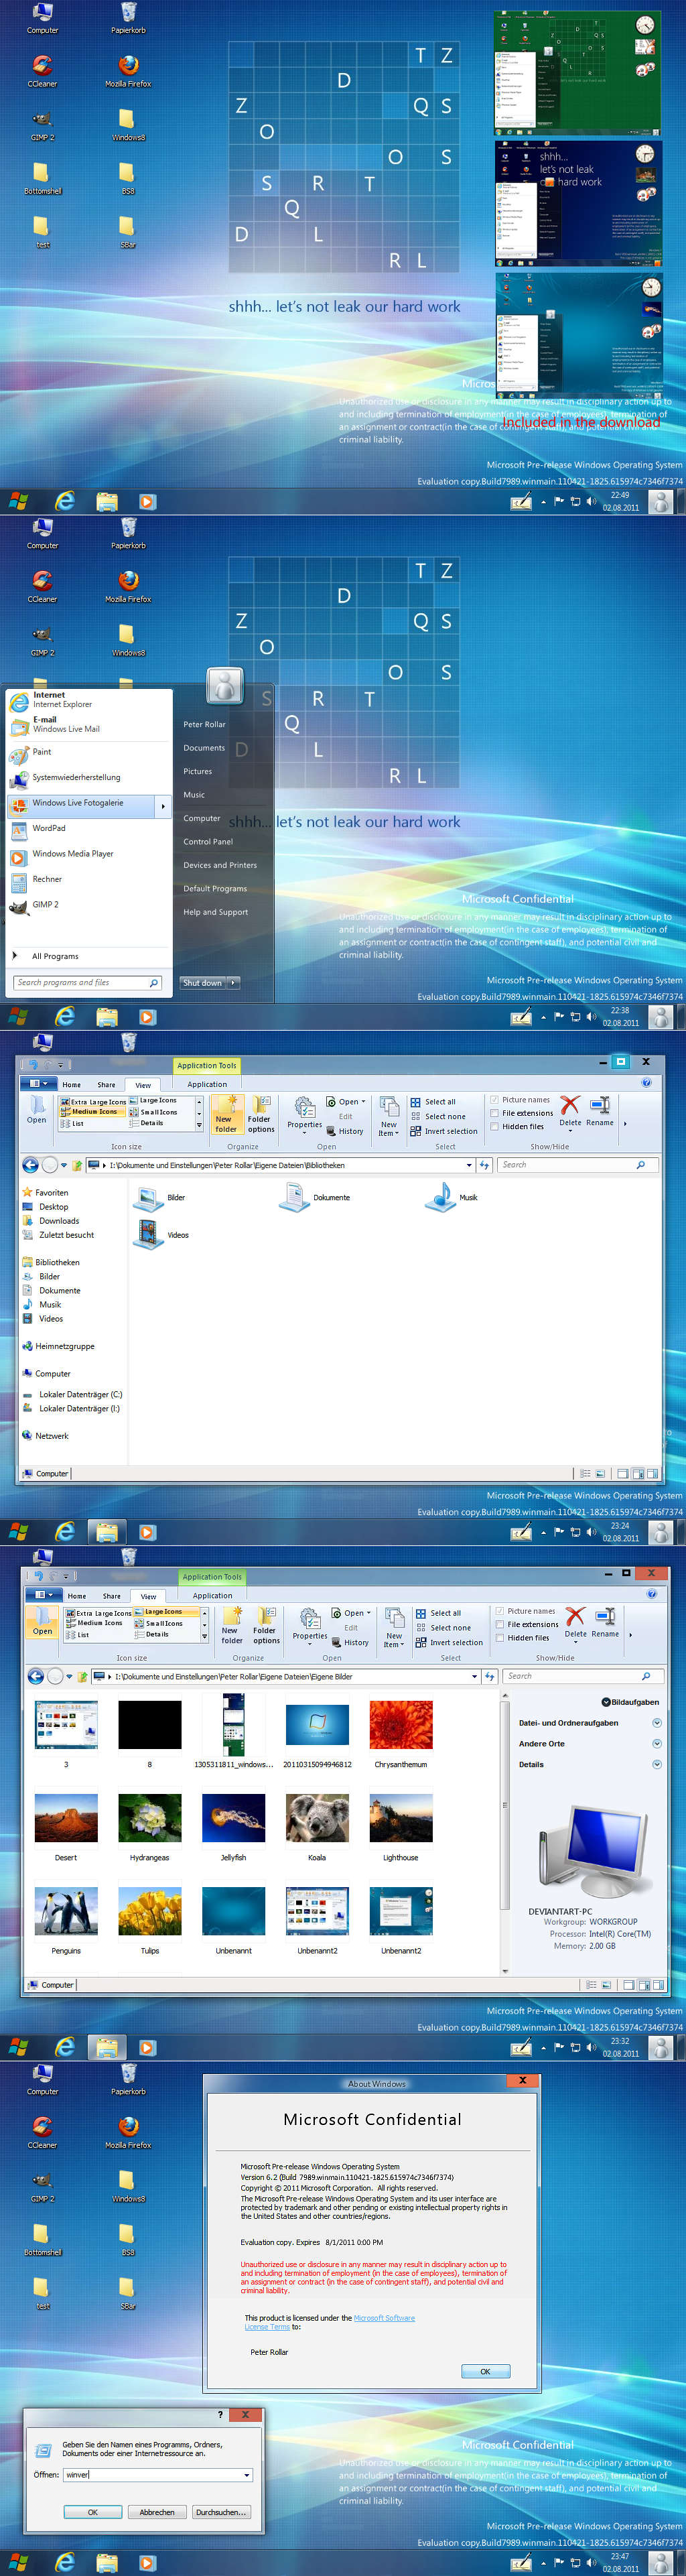
Task: Click OK in the Run dialog
Action: coord(92,2512)
